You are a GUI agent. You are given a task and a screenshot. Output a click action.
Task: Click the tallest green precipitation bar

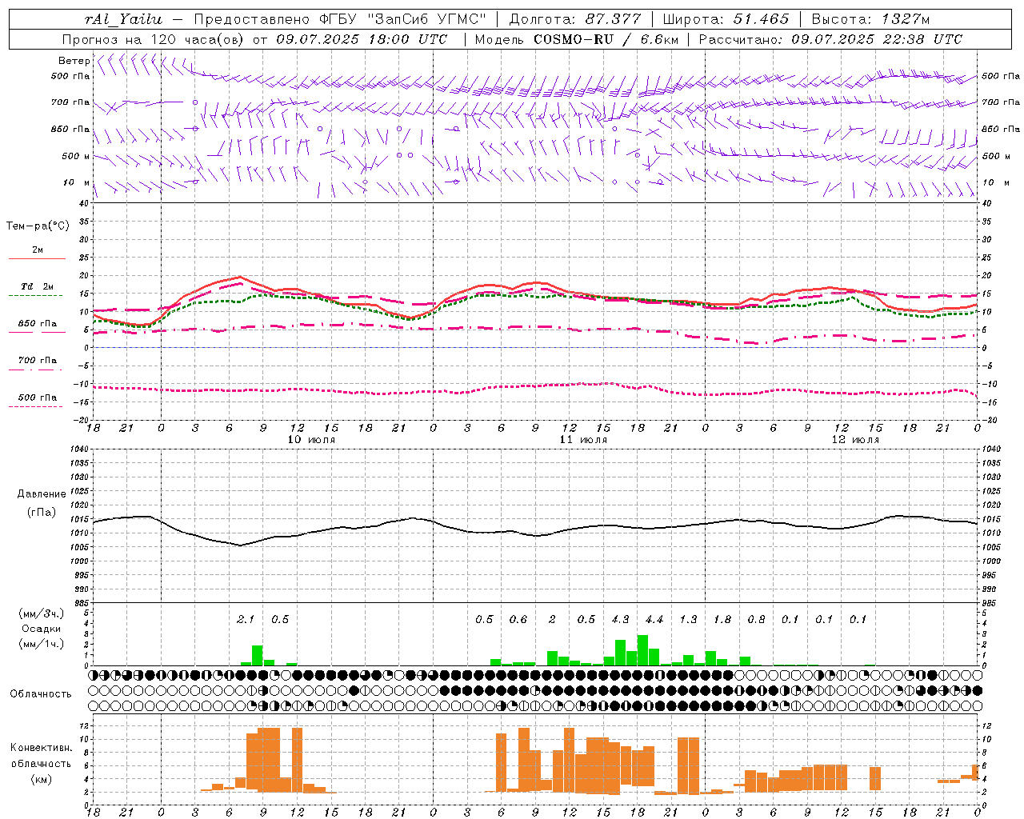(x=642, y=650)
